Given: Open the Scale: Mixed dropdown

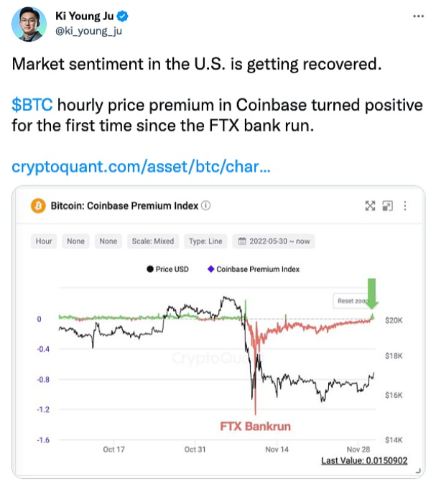Looking at the screenshot, I should pos(152,241).
